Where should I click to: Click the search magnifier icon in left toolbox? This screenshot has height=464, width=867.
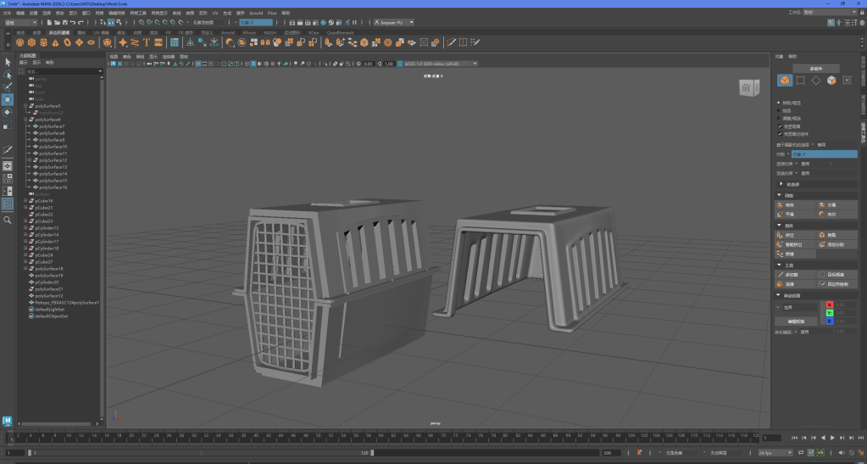tap(8, 220)
